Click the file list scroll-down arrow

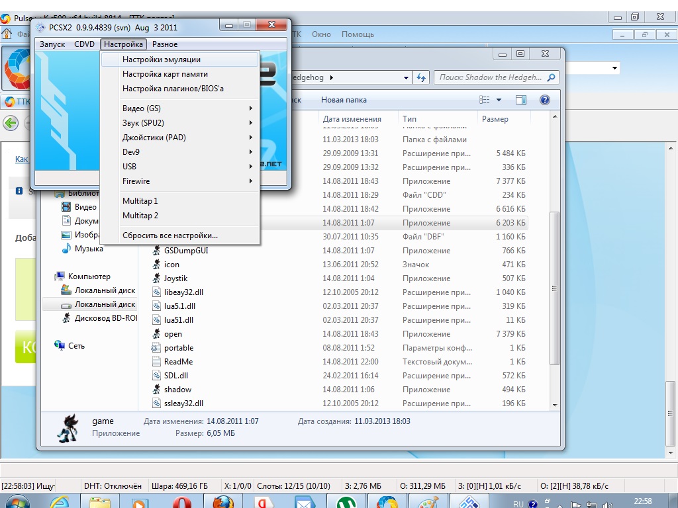555,405
